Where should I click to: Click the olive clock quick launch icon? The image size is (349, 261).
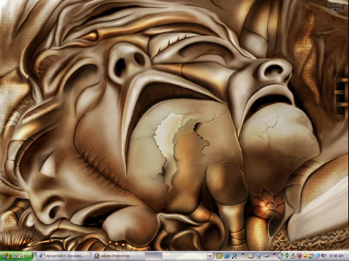coord(219,256)
